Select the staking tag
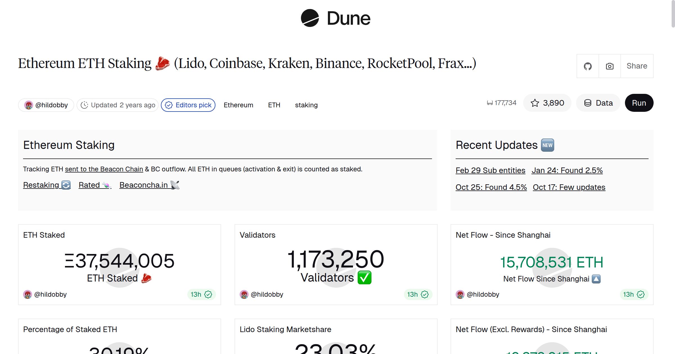Image resolution: width=675 pixels, height=354 pixels. [x=306, y=105]
